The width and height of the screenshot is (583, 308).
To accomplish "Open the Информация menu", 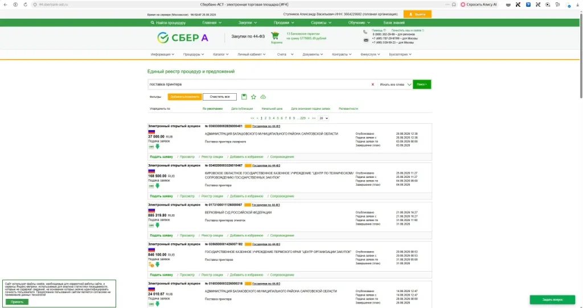I will tap(162, 55).
